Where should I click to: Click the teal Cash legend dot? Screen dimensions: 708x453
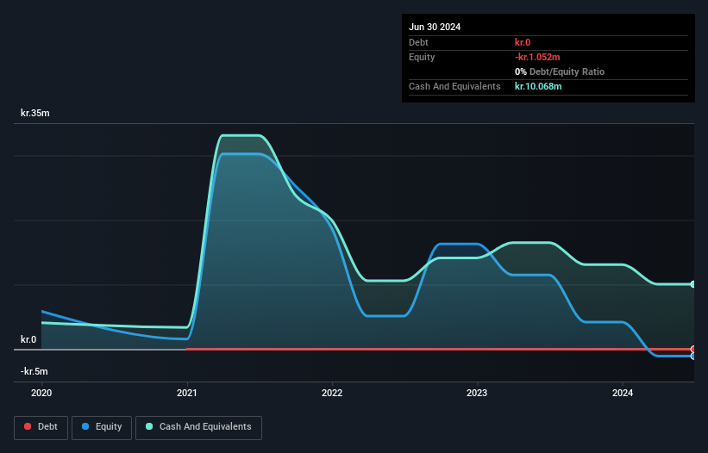tap(149, 426)
